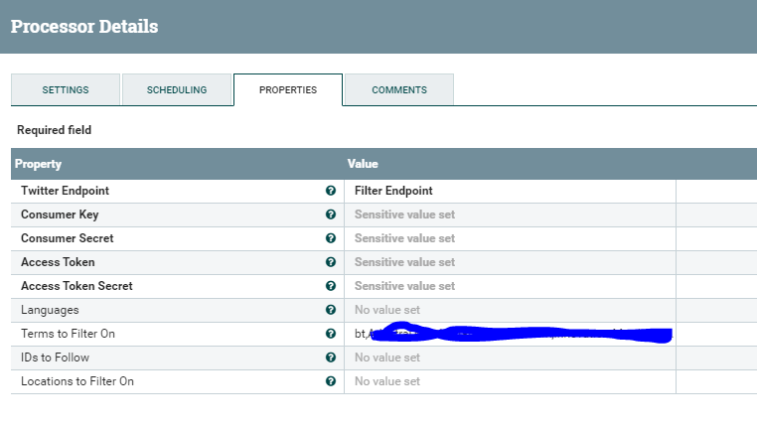Screen dimensions: 757x429
Task: Select the Consumer Key property name
Action: (x=60, y=214)
